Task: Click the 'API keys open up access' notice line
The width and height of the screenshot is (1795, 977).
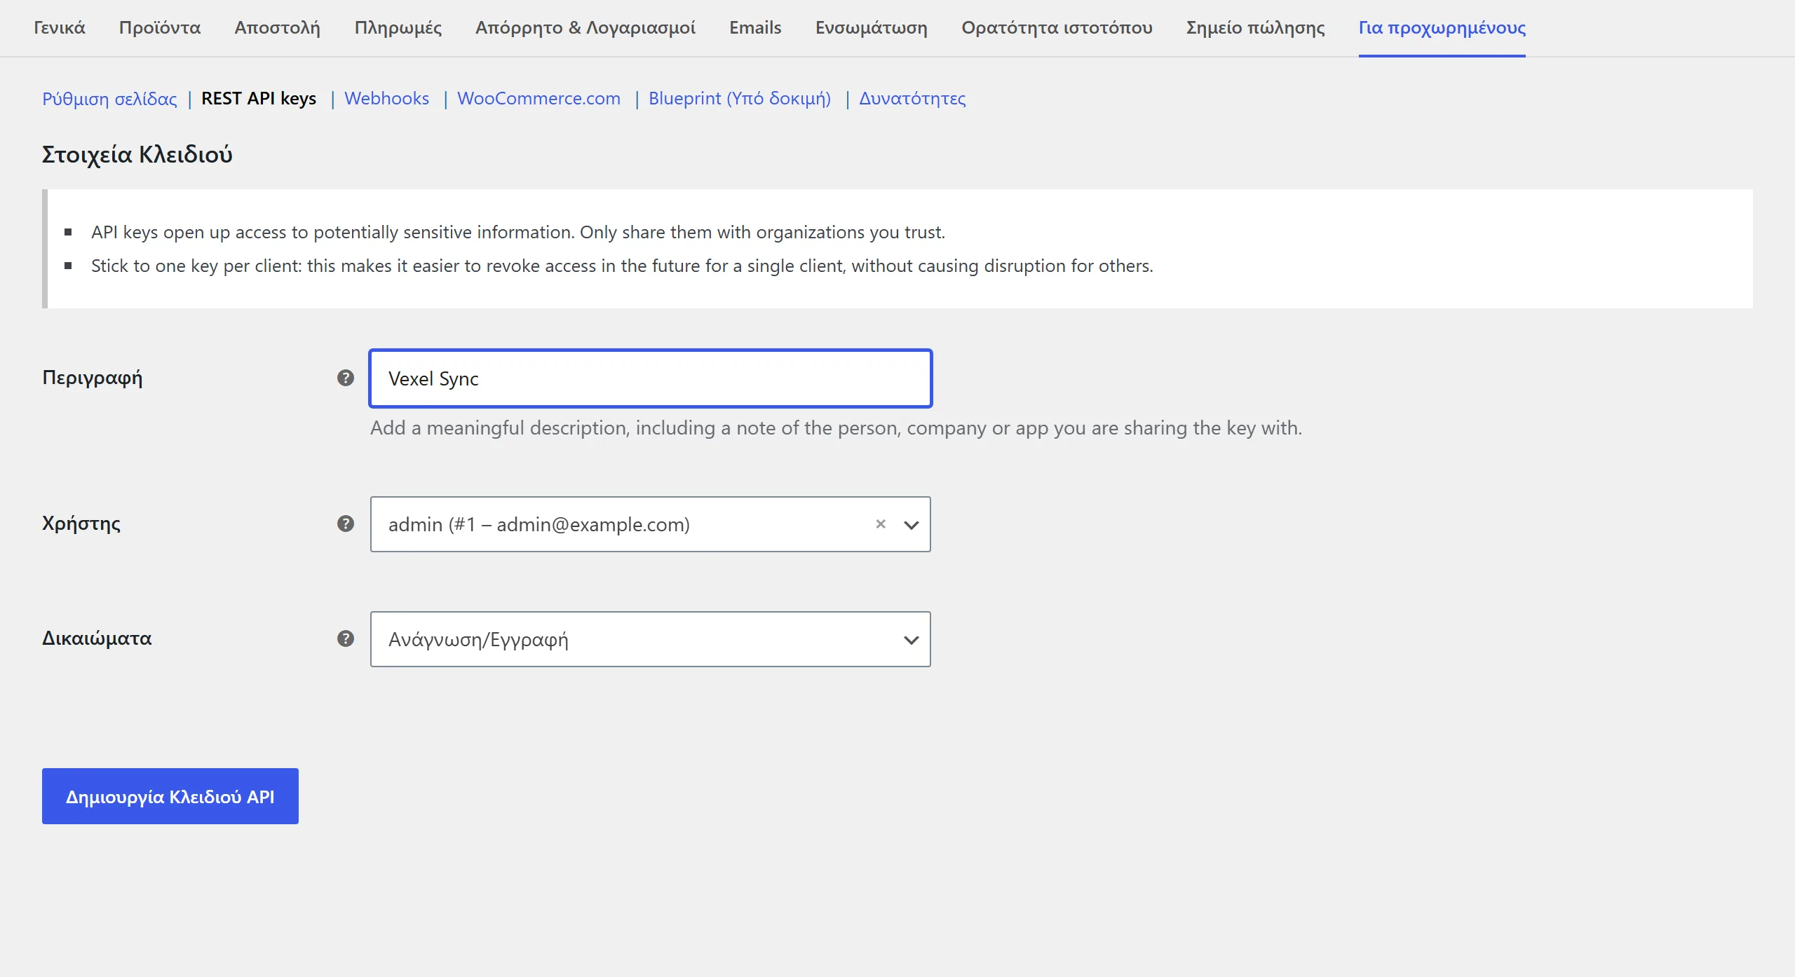Action: pyautogui.click(x=518, y=232)
